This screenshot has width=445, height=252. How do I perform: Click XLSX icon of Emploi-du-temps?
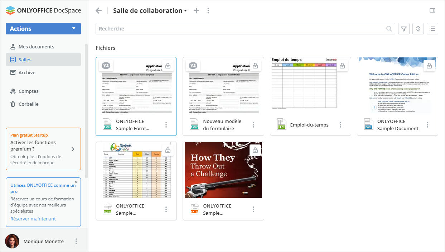282,124
